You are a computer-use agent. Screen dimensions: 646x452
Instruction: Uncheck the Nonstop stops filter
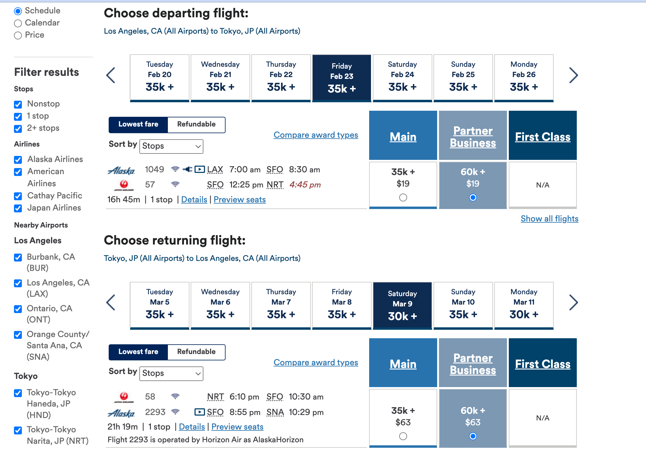[18, 104]
